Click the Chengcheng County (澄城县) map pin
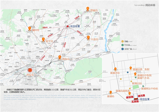159x112 pixels. point(88,9)
